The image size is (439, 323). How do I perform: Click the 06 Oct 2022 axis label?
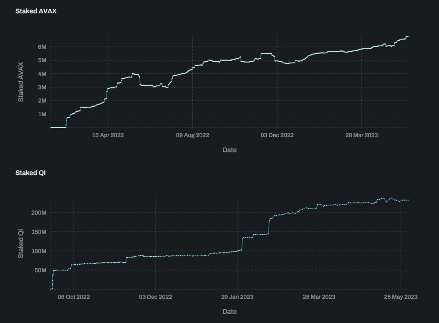[x=74, y=297]
